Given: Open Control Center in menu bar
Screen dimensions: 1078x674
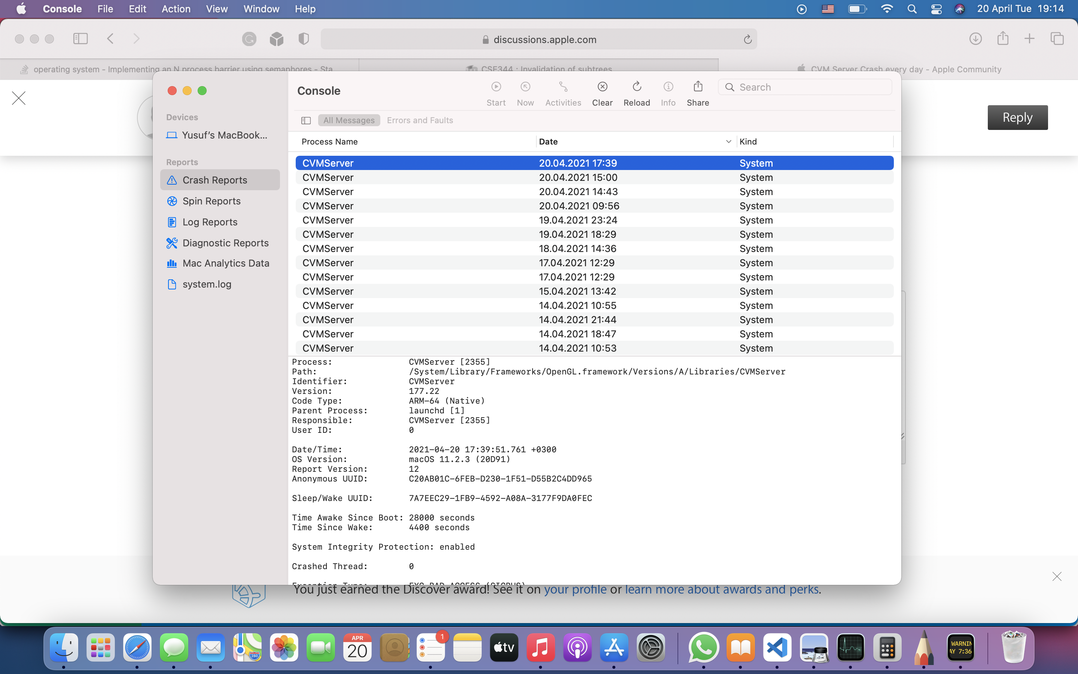Looking at the screenshot, I should 936,9.
